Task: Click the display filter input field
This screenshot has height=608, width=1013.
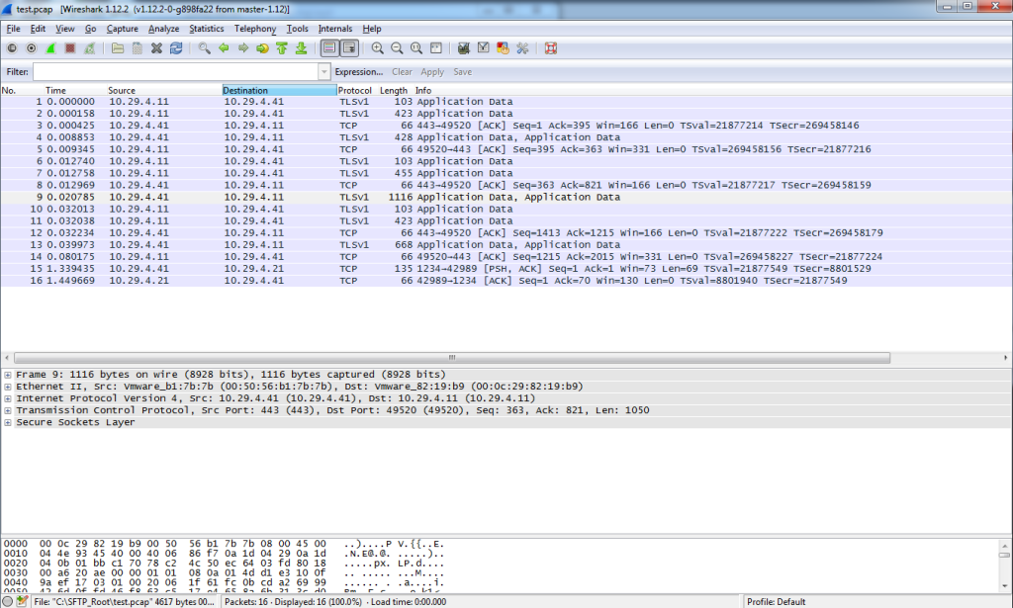Action: click(x=176, y=71)
